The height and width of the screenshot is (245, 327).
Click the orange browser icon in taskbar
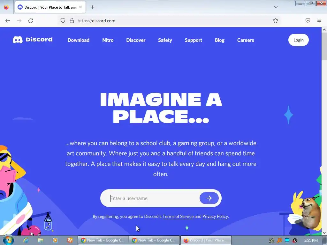[70, 240]
